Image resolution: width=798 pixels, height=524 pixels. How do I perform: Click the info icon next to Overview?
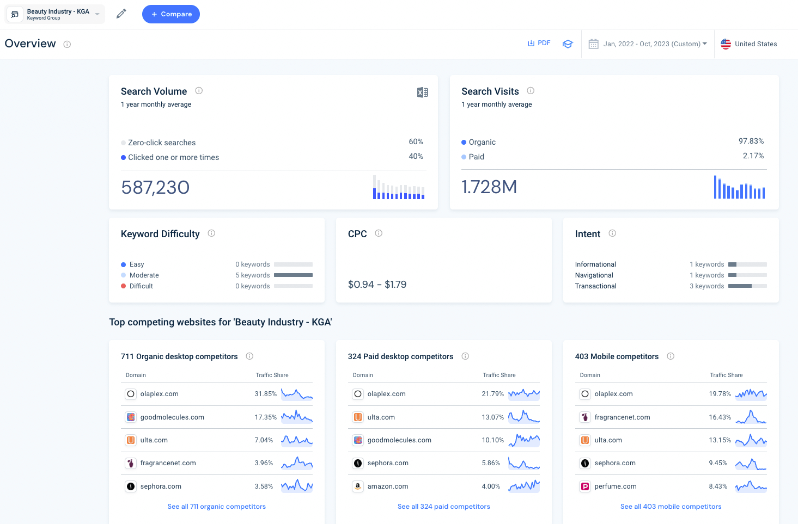pyautogui.click(x=67, y=44)
